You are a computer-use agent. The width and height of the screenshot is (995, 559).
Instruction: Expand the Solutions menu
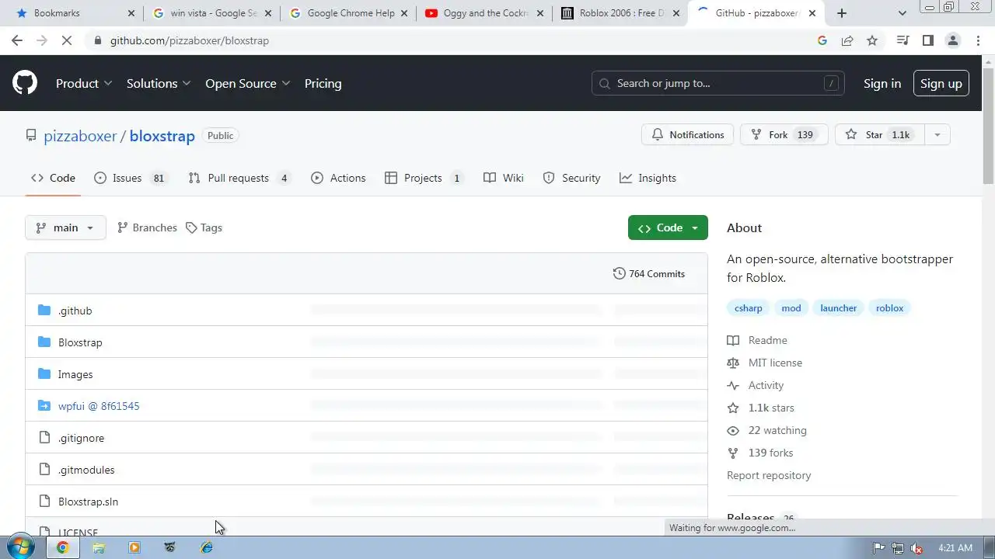click(159, 83)
